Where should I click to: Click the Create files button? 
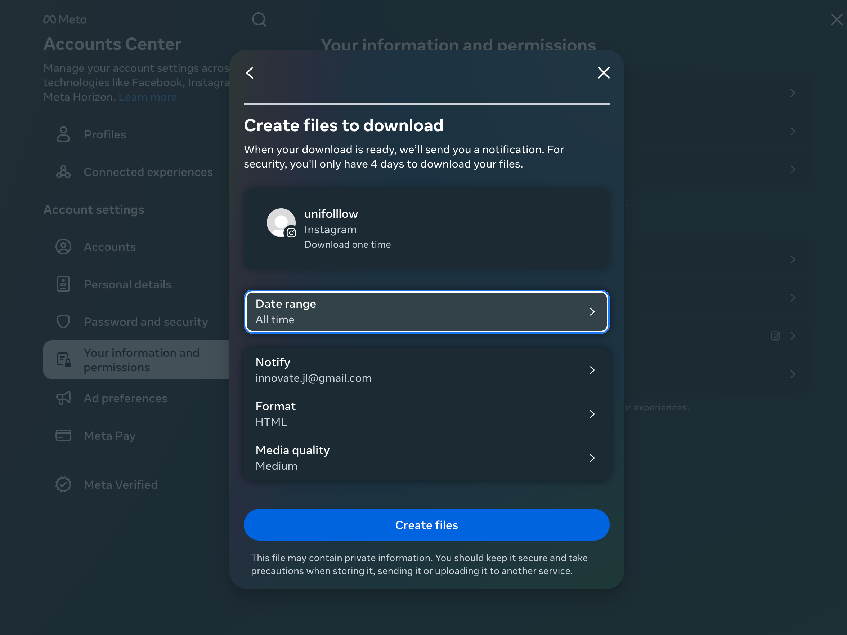click(x=427, y=525)
